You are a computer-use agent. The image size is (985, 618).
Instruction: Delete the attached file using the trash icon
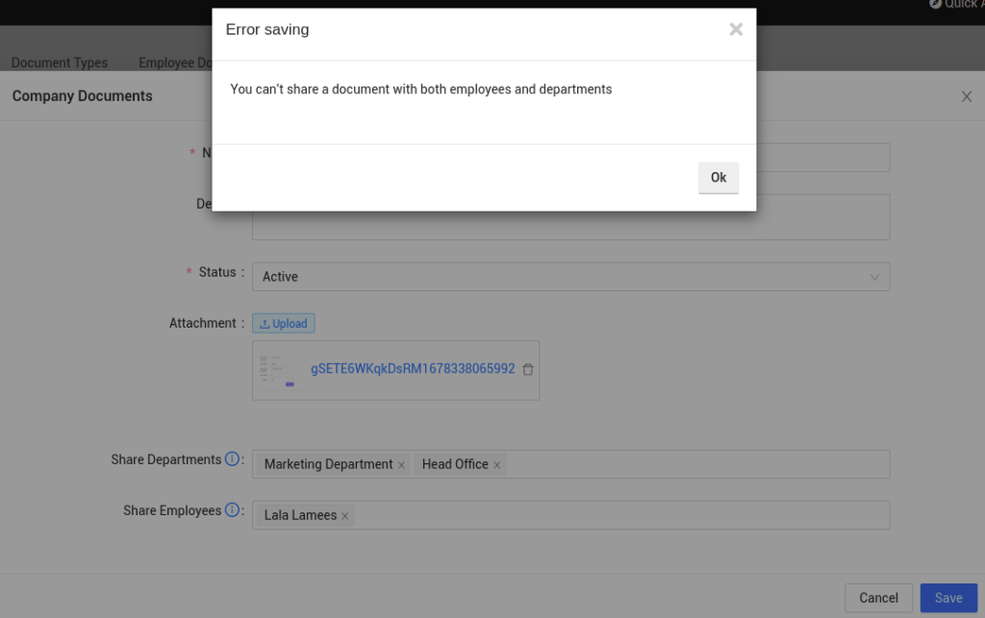(527, 369)
